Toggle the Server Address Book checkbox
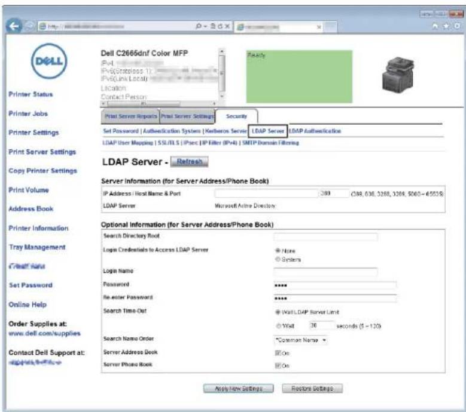 (278, 353)
